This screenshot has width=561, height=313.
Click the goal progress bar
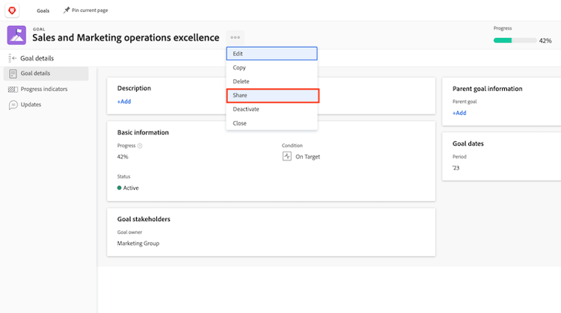pyautogui.click(x=514, y=40)
